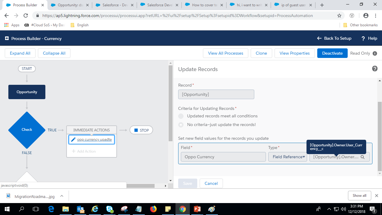This screenshot has height=215, width=382.
Task: Open Skype from the taskbar
Action: click(x=110, y=209)
